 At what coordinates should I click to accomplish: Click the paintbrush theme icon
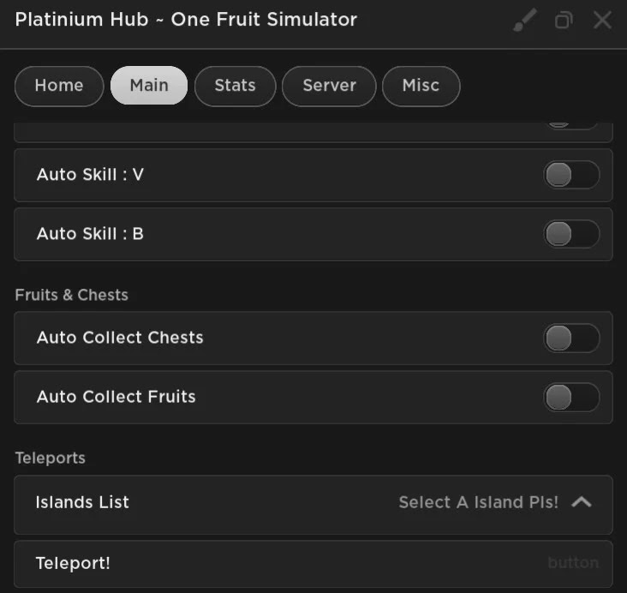click(525, 20)
